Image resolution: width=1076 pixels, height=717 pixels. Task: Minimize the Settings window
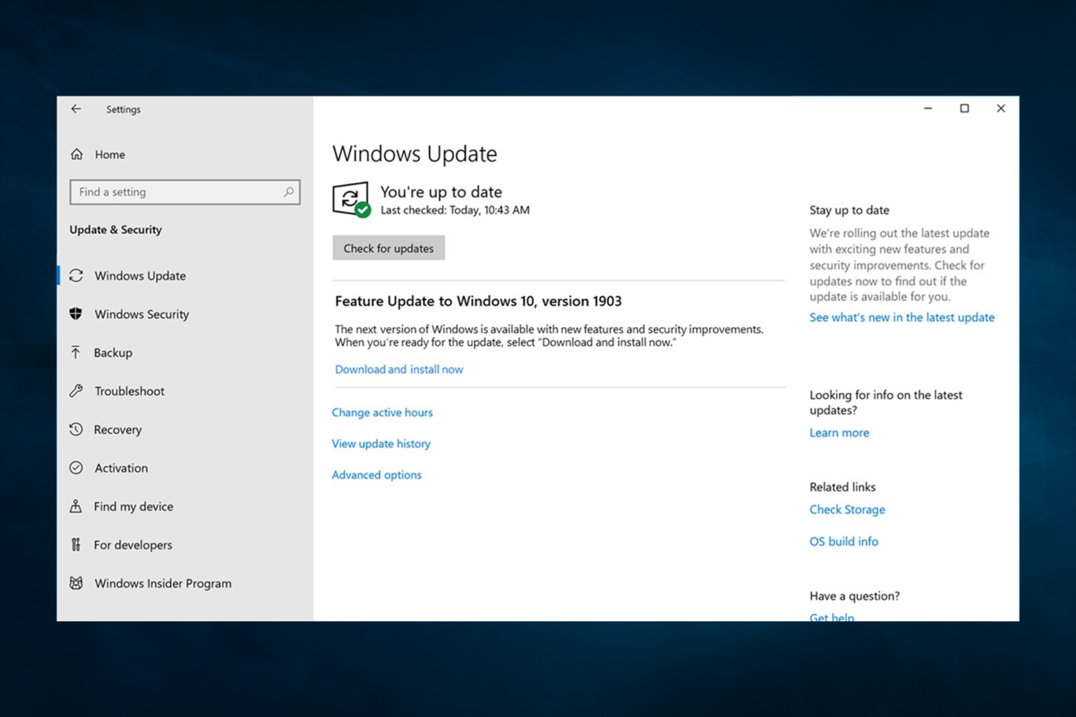tap(928, 108)
